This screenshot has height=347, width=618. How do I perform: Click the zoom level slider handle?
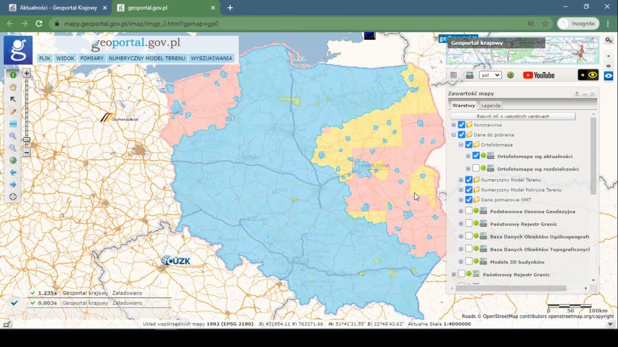(27, 140)
